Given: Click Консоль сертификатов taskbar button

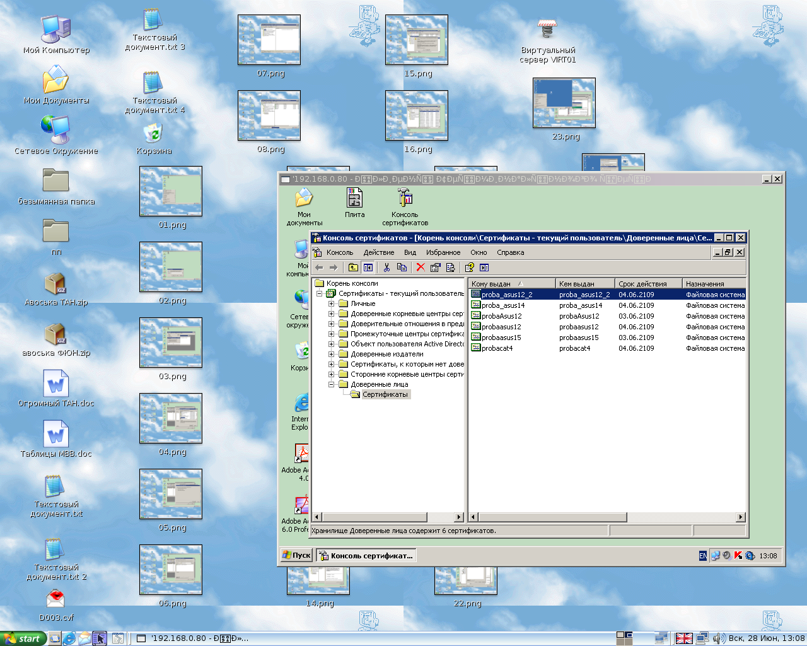Looking at the screenshot, I should 366,555.
